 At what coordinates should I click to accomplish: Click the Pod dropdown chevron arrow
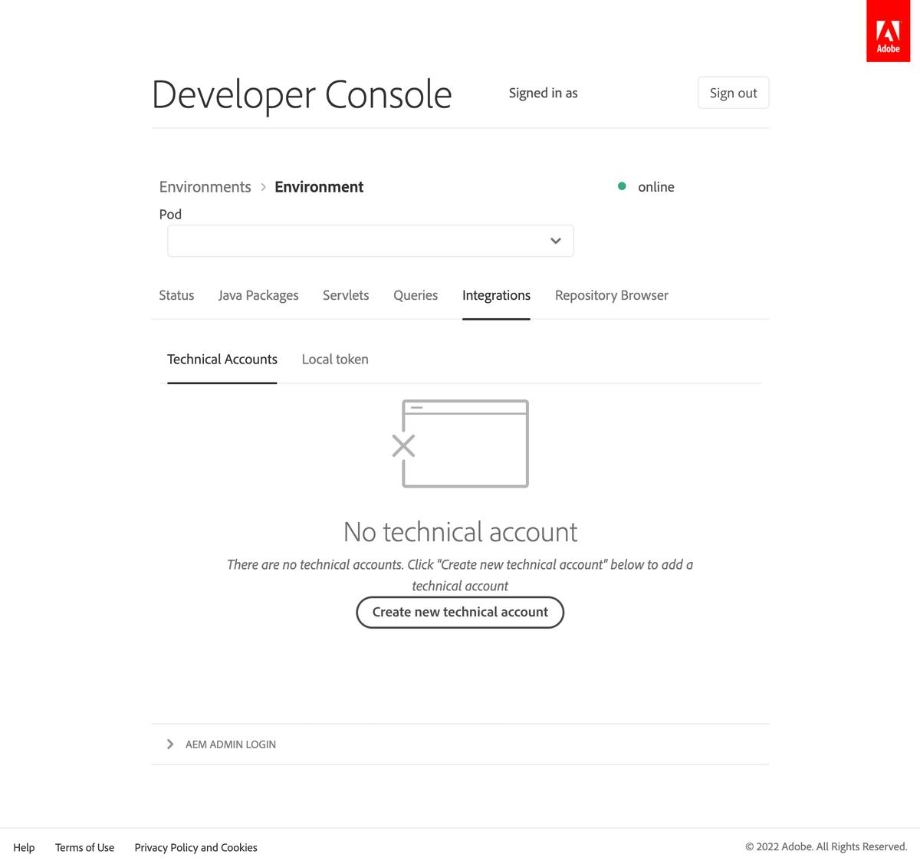[x=554, y=240]
